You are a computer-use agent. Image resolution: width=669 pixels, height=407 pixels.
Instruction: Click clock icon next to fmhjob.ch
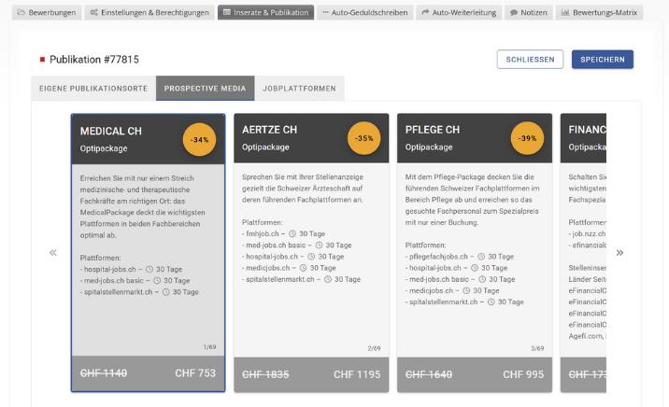(292, 234)
